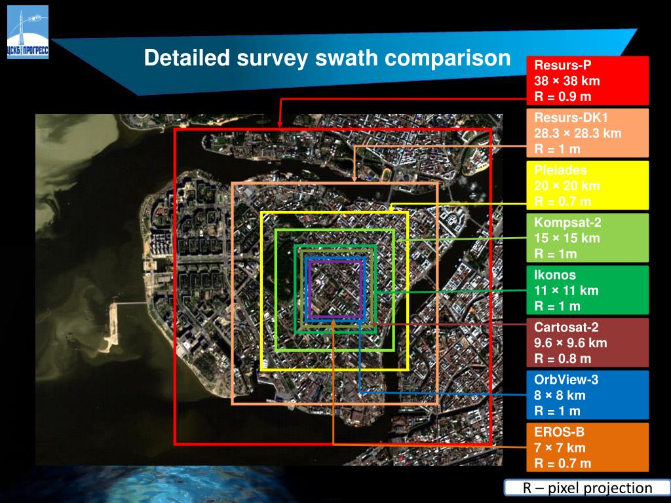The height and width of the screenshot is (503, 671).
Task: Select the brown Cartosat-2 legend box
Action: (x=587, y=343)
